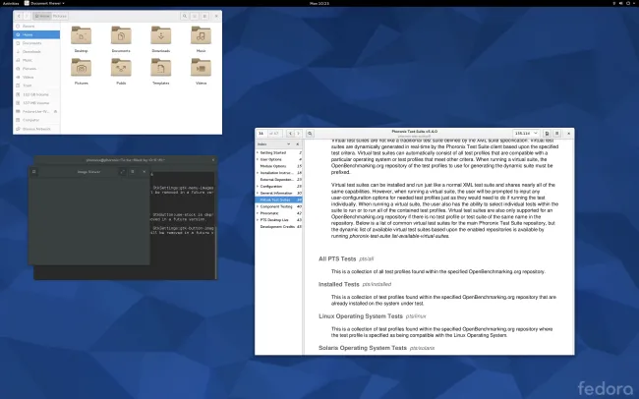Select Browse Network in Files sidebar

click(36, 129)
